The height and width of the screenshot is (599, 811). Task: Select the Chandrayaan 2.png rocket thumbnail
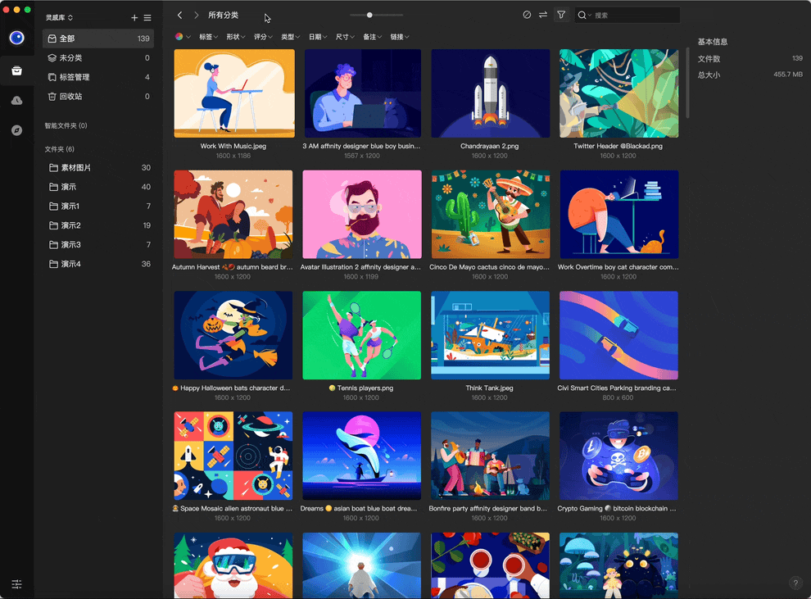tap(491, 93)
